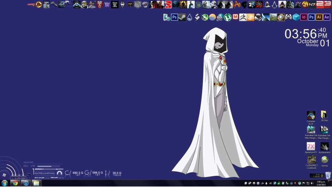Open the black kanji character icon
Viewport: 332px width, 187px height.
coord(115,5)
